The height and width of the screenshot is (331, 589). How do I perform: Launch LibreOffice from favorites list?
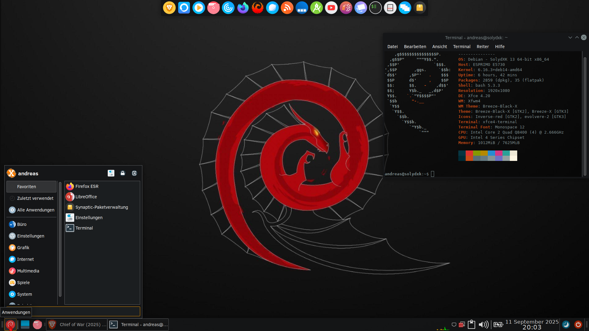86,197
